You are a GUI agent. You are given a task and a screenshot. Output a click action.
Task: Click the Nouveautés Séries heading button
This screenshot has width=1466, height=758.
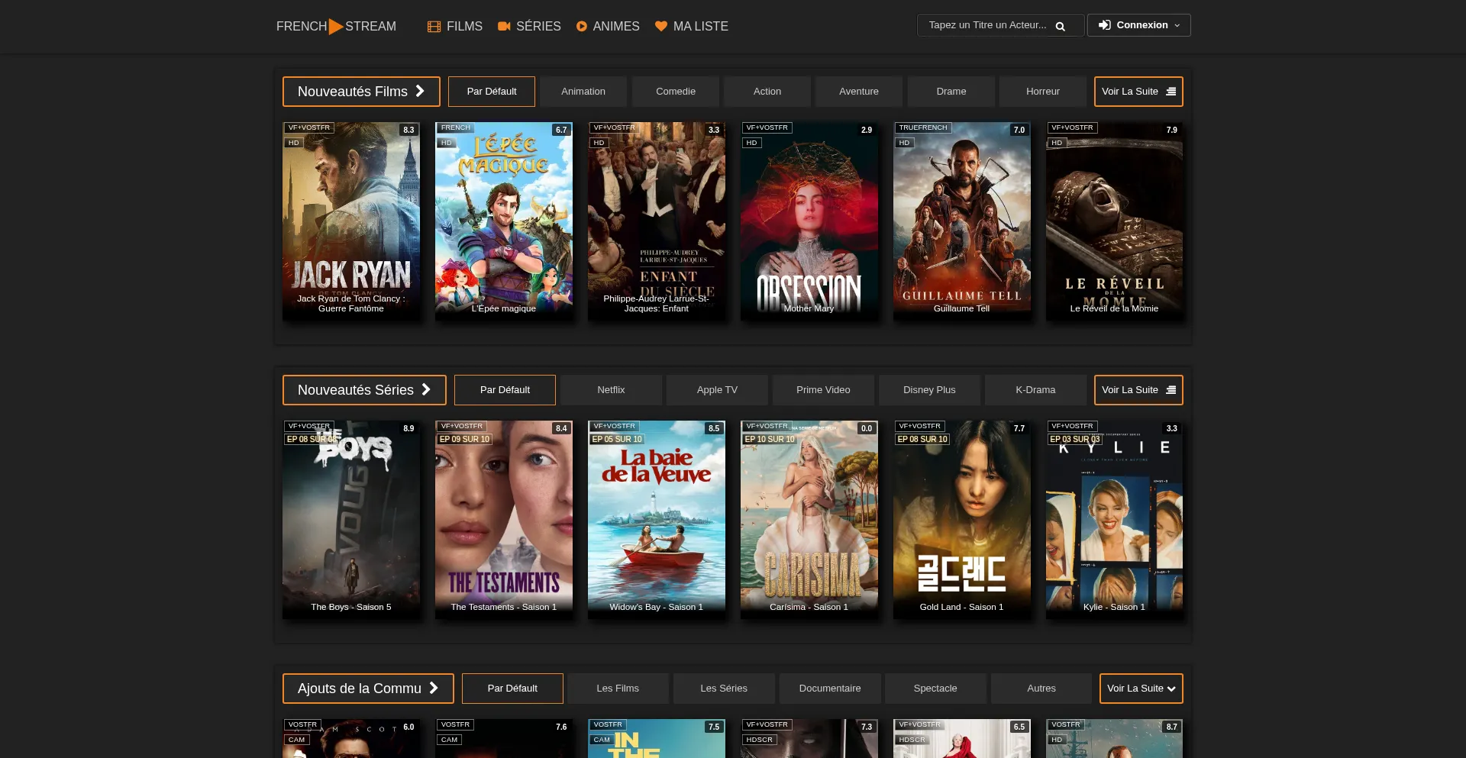(x=364, y=390)
